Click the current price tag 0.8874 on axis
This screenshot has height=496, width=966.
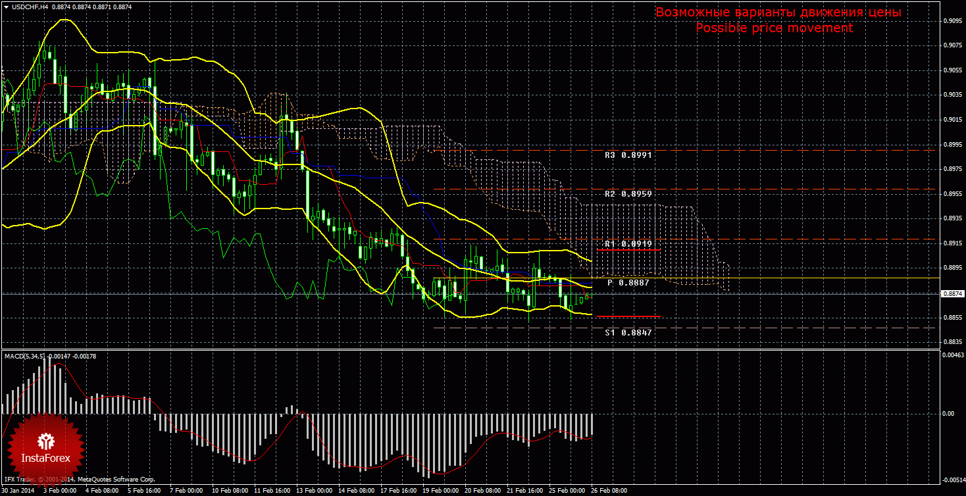[x=952, y=293]
